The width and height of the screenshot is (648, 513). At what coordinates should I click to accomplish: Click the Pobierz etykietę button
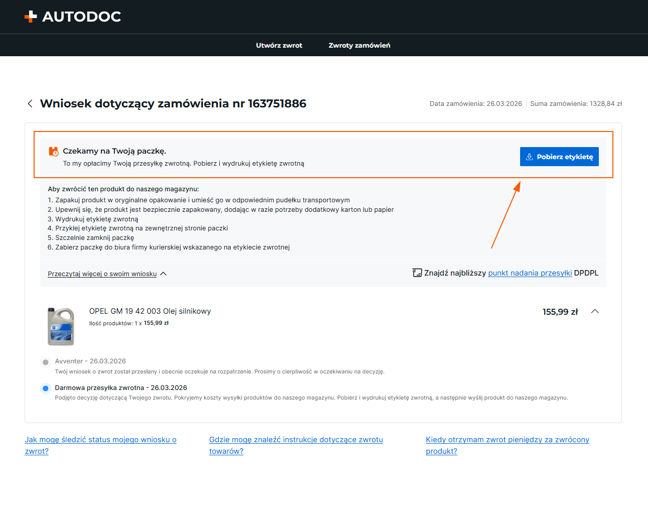pyautogui.click(x=559, y=157)
